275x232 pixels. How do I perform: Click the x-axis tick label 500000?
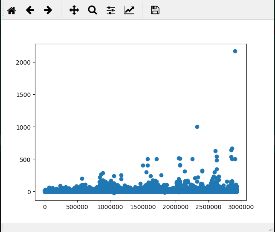[x=77, y=207]
